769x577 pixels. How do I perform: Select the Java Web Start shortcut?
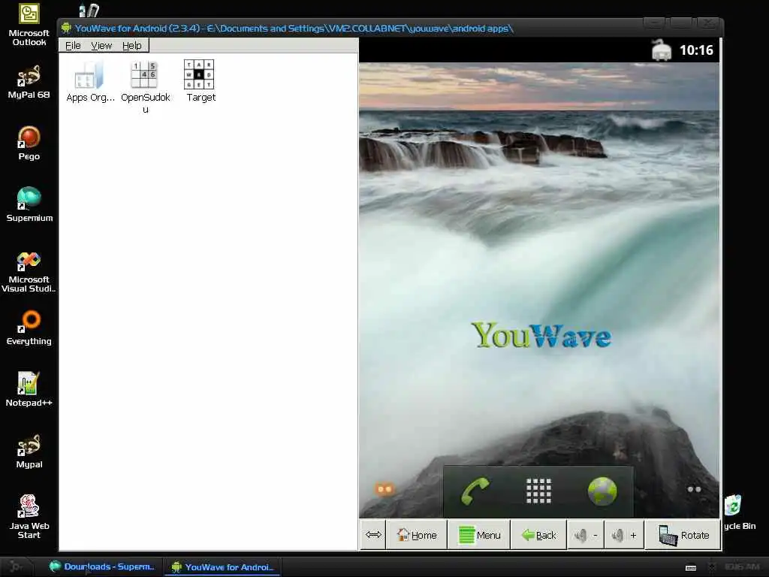29,517
